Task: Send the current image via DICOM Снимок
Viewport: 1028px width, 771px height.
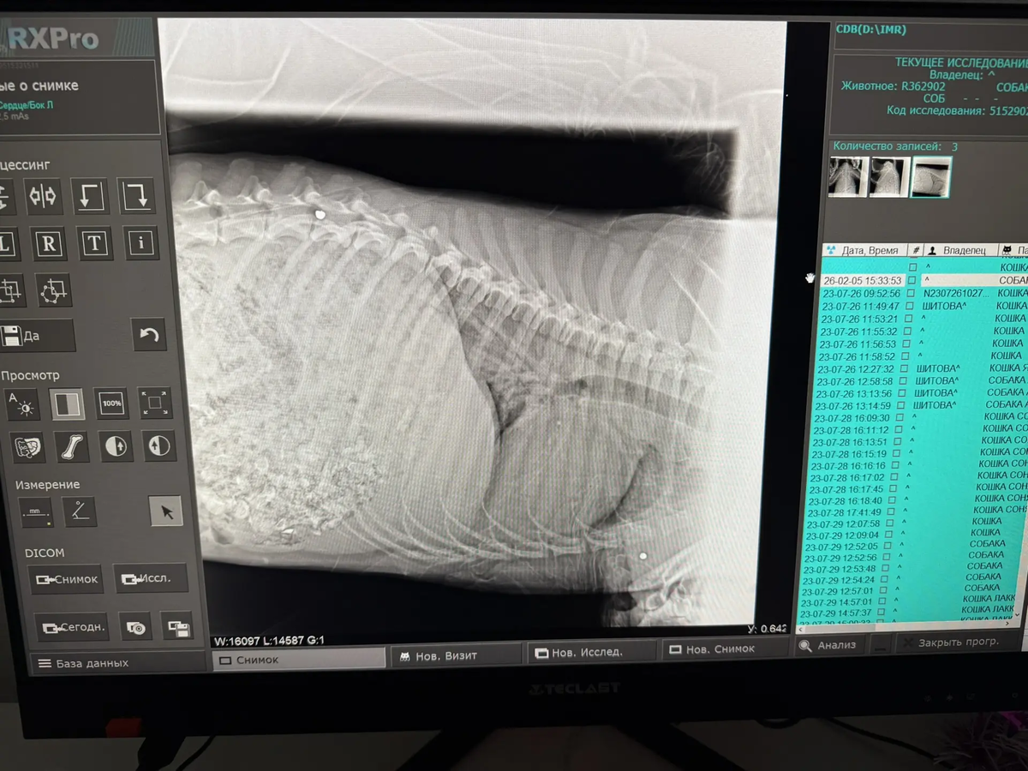Action: 65,579
